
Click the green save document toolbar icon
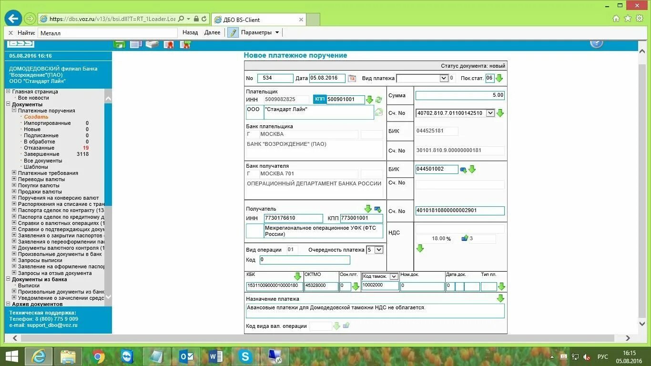point(120,44)
